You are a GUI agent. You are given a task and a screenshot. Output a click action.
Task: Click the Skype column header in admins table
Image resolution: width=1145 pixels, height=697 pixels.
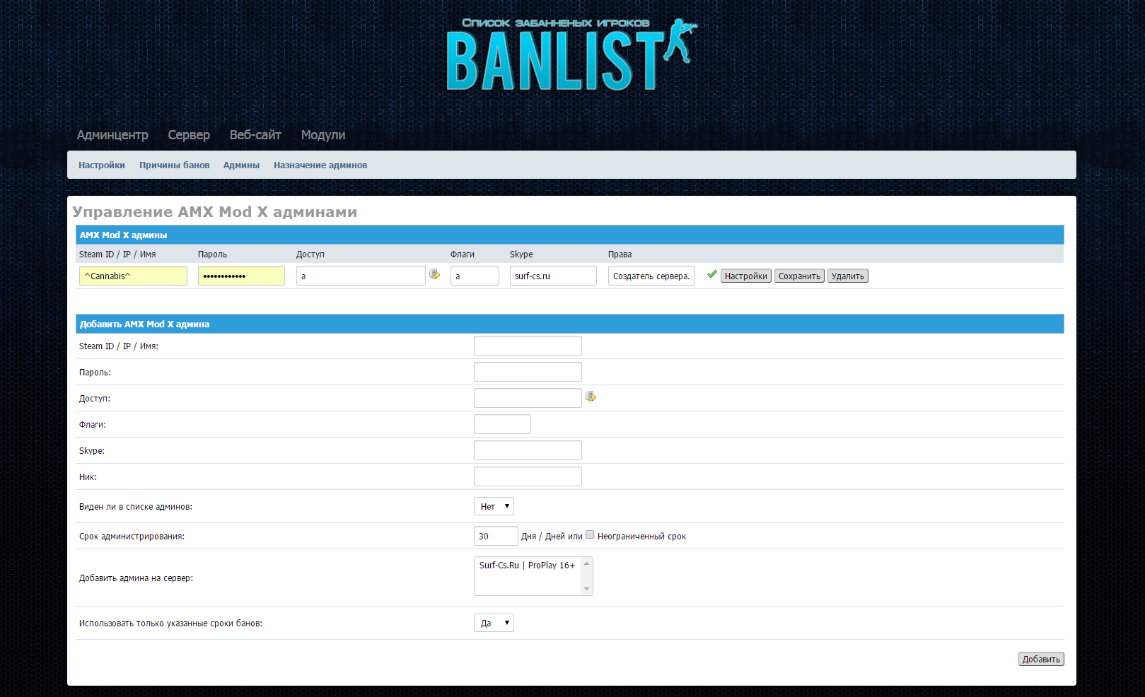tap(521, 254)
